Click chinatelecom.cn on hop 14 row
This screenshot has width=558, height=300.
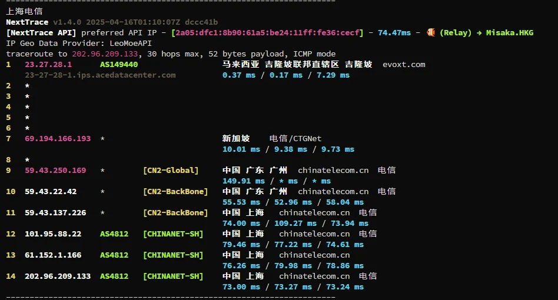tap(314, 276)
